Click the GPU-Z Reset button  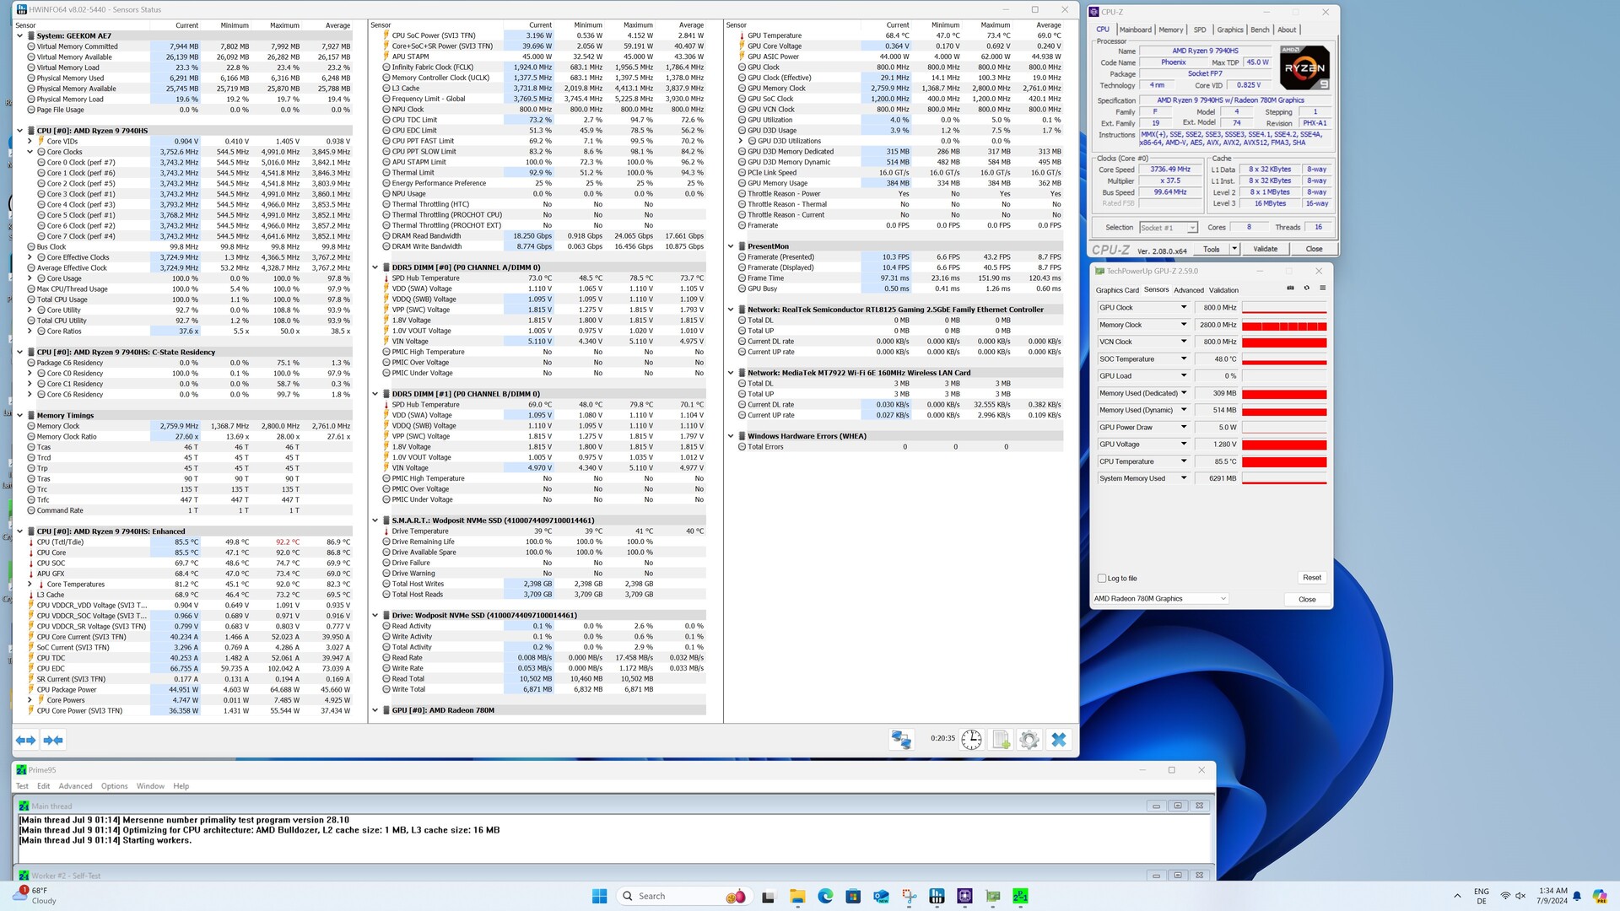click(x=1311, y=578)
